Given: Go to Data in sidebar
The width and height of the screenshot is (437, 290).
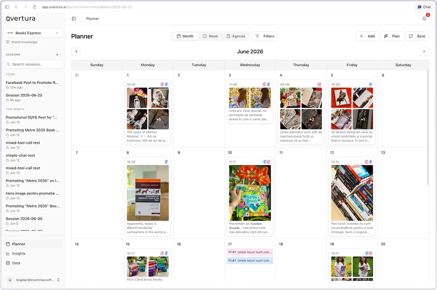Looking at the screenshot, I should (x=33, y=263).
